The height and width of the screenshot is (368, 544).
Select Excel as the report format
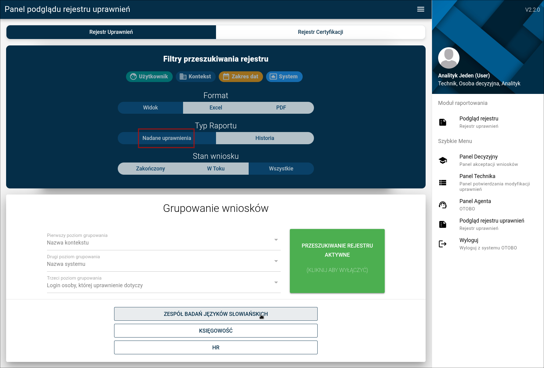point(216,108)
